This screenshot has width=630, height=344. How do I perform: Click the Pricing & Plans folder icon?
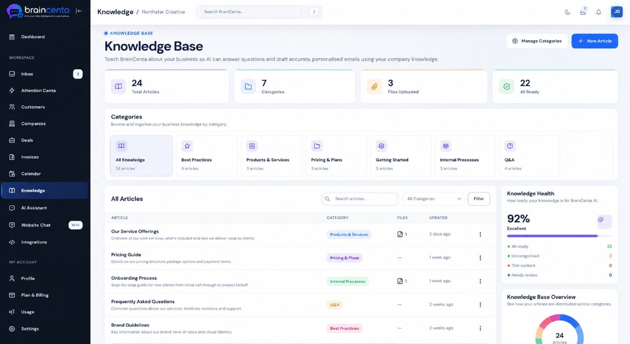coord(317,146)
